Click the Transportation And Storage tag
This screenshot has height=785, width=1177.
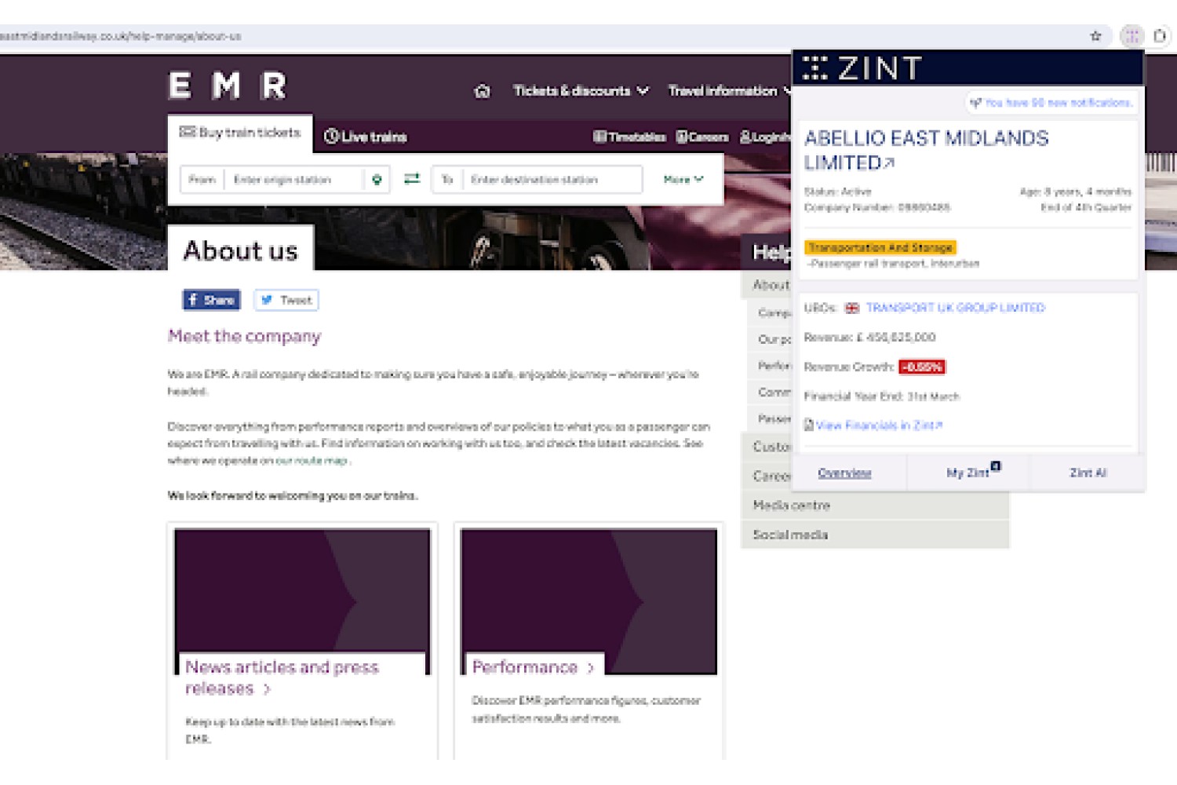pos(880,247)
